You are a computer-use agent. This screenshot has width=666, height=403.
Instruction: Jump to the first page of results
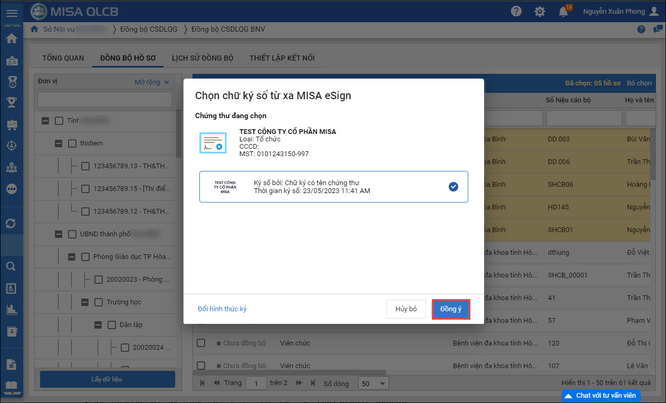[202, 383]
